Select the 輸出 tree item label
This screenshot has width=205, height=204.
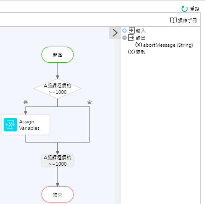(x=141, y=38)
